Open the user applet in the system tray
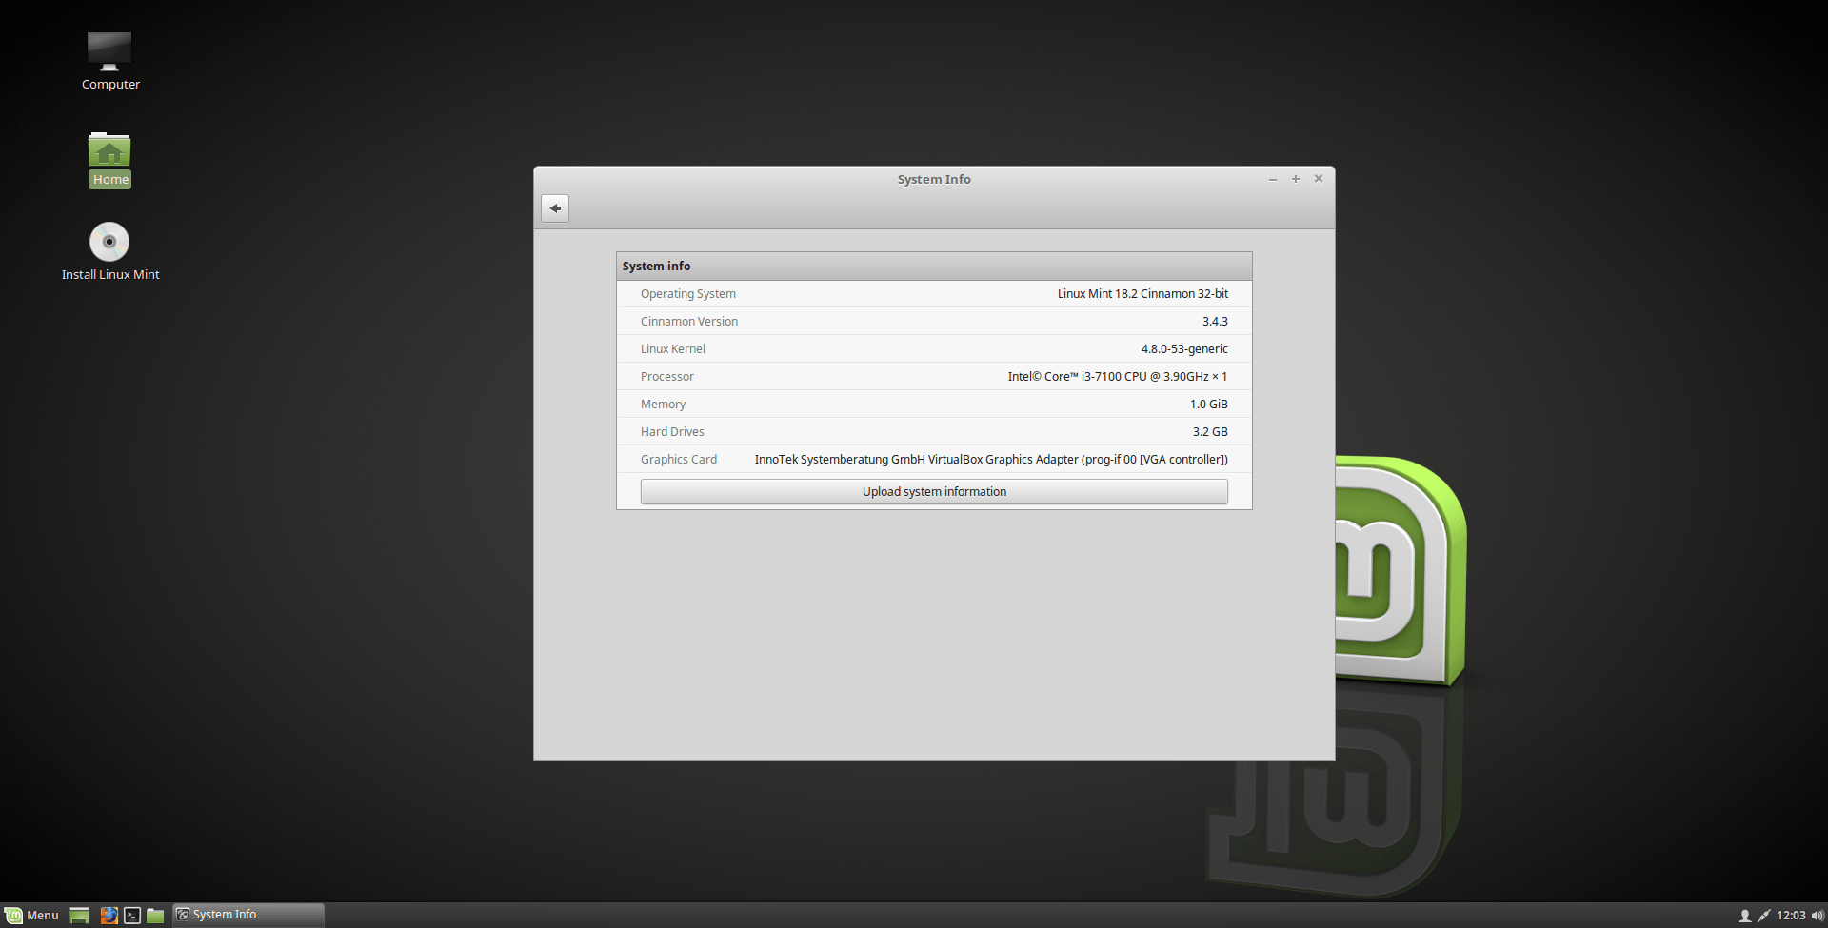The width and height of the screenshot is (1828, 928). pyautogui.click(x=1745, y=916)
